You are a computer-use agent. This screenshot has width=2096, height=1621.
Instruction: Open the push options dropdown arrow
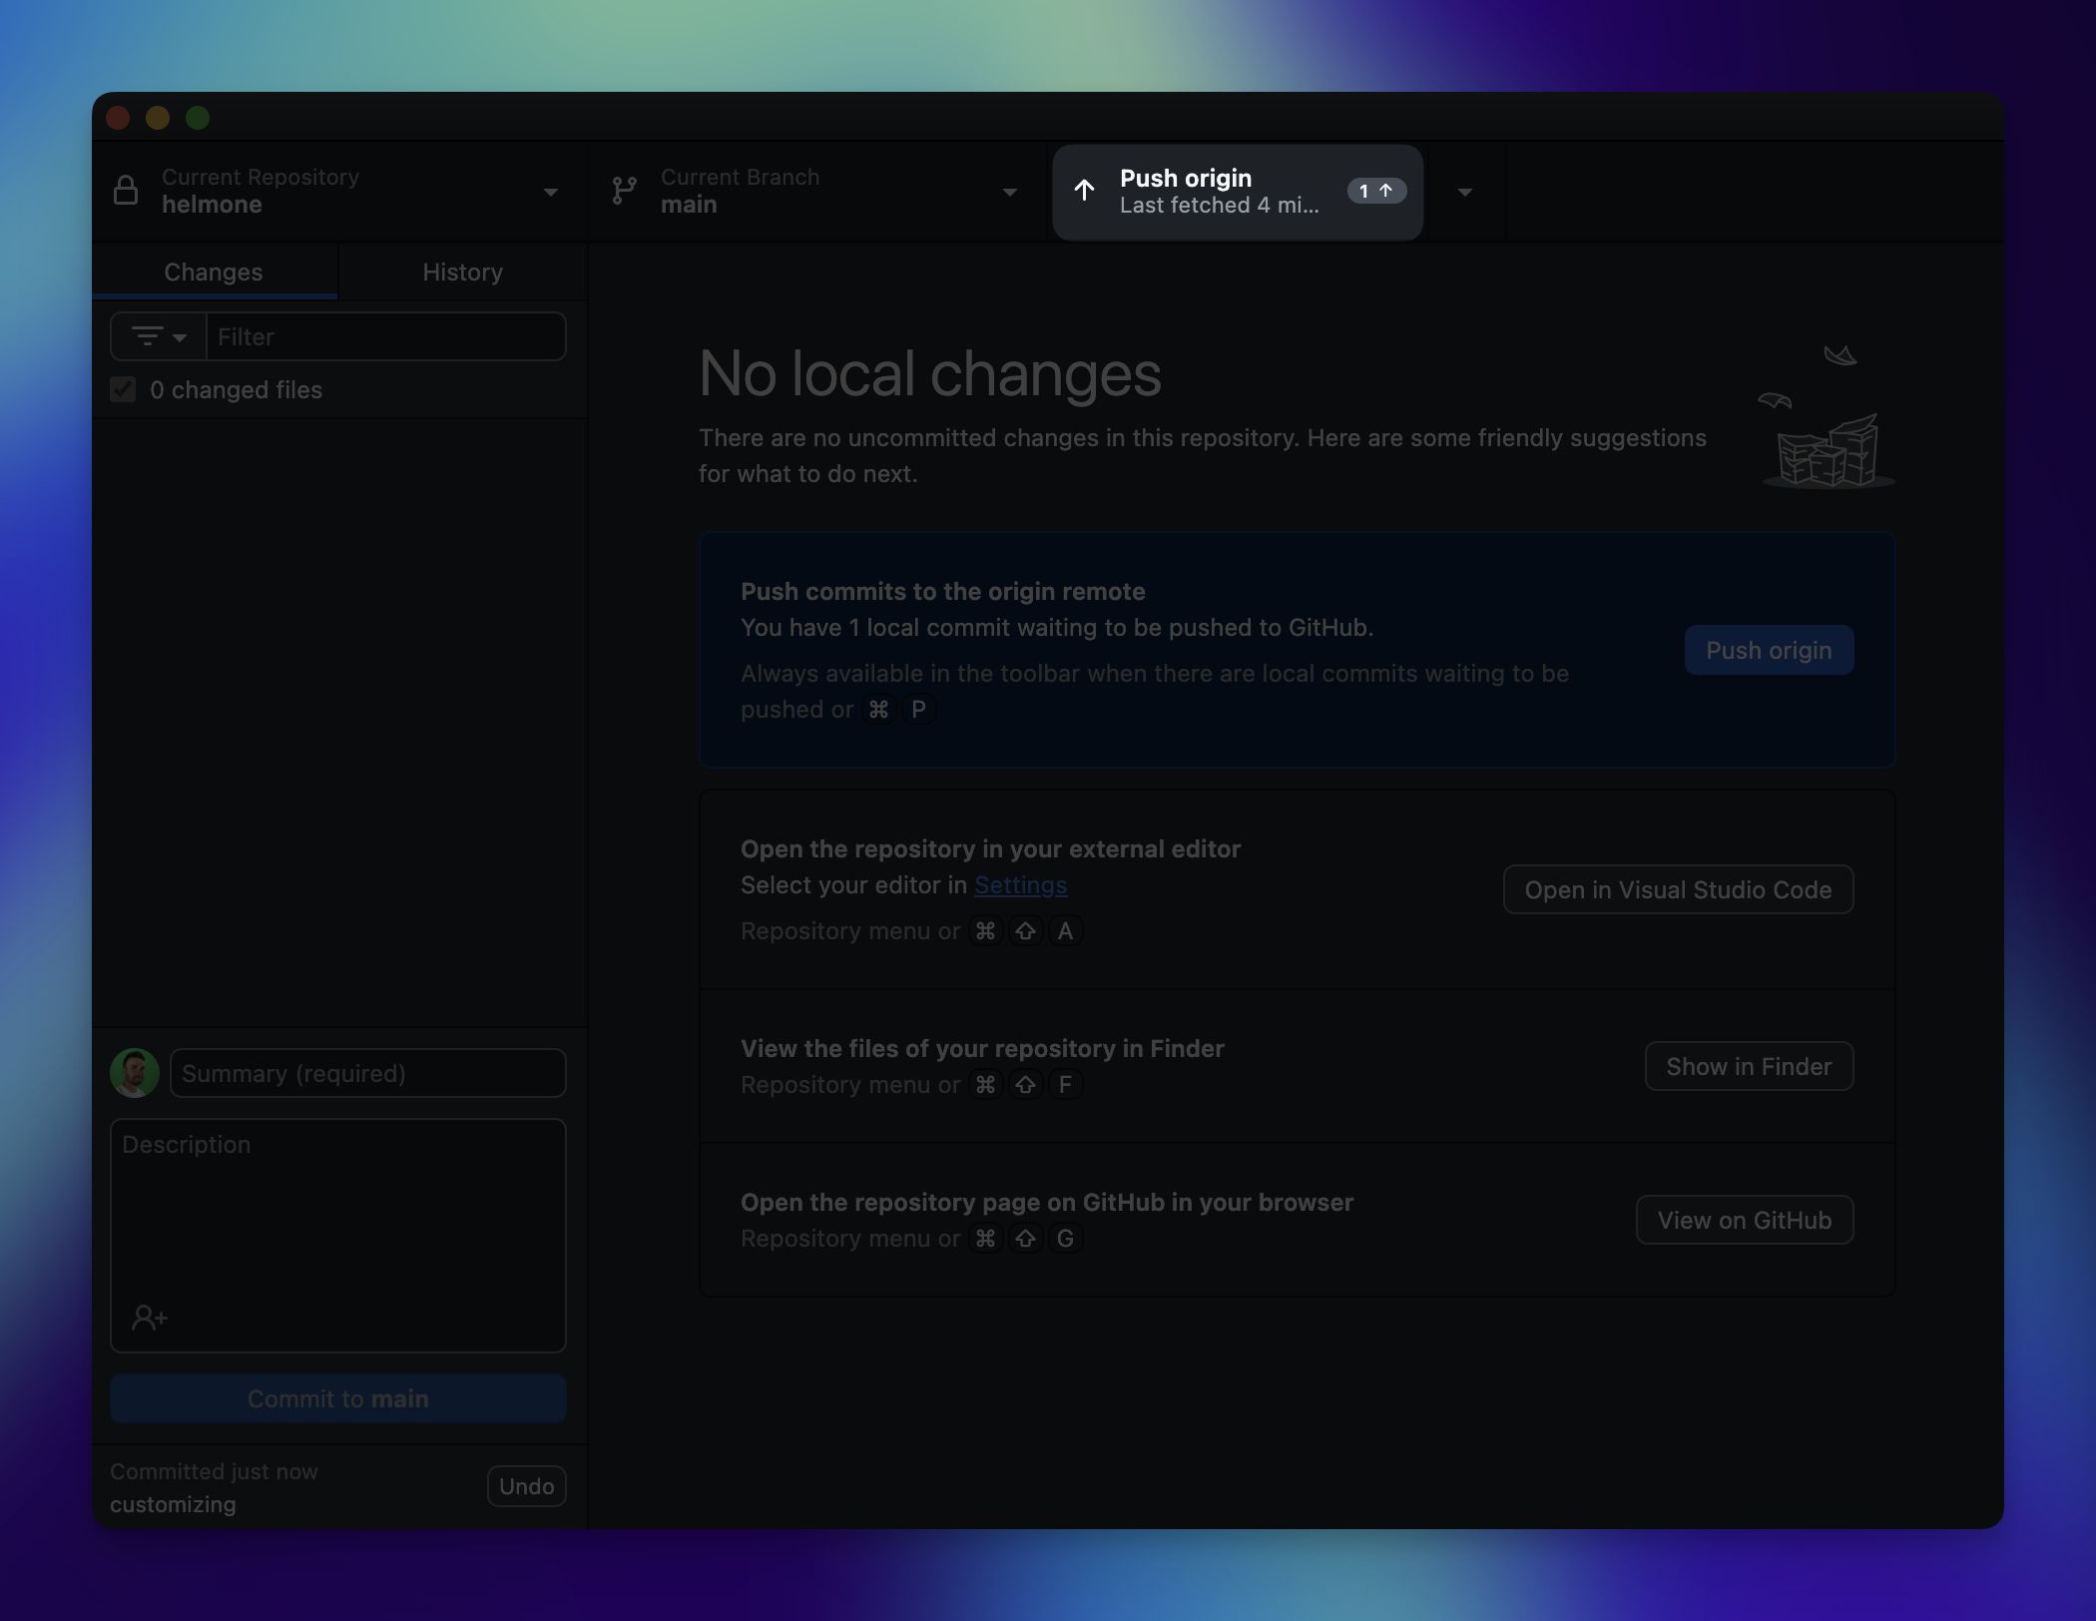(x=1464, y=192)
